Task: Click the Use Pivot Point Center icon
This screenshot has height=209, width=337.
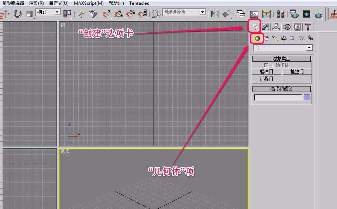Action: pos(67,14)
